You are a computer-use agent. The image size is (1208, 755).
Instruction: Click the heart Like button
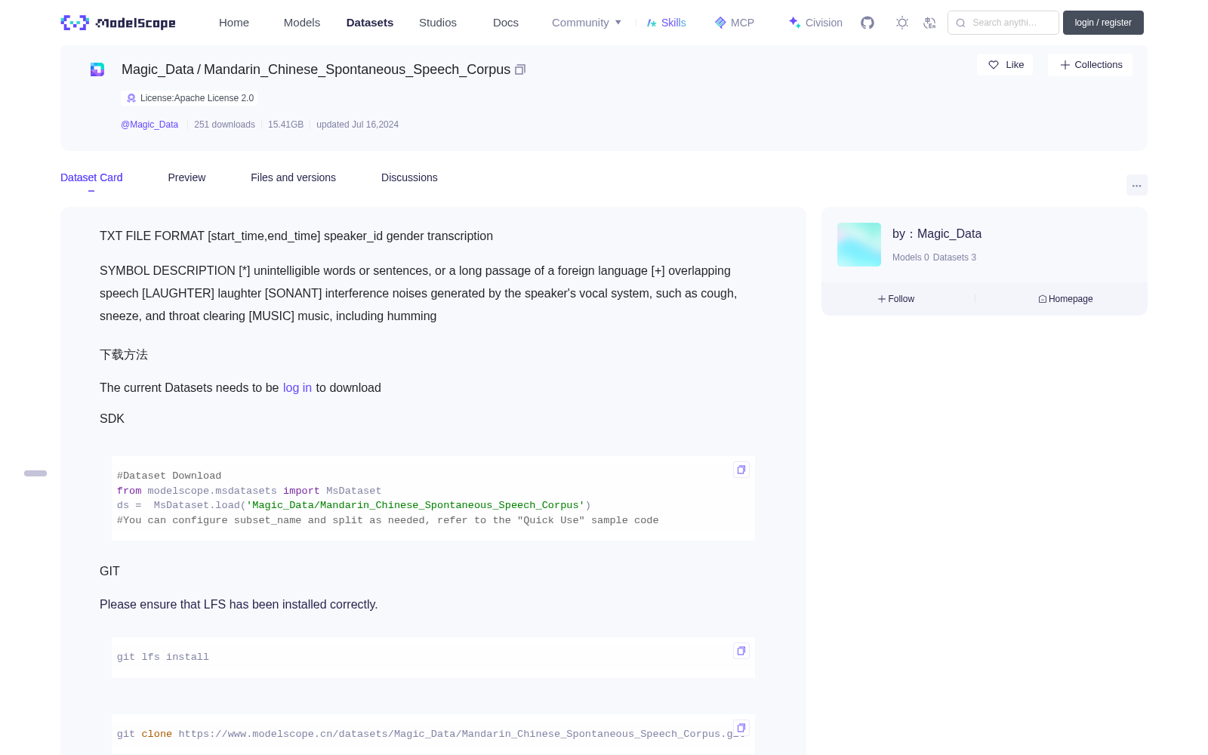pos(1006,65)
